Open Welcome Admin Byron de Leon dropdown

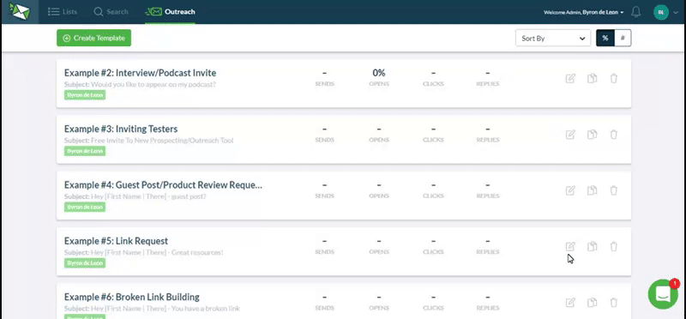point(584,13)
